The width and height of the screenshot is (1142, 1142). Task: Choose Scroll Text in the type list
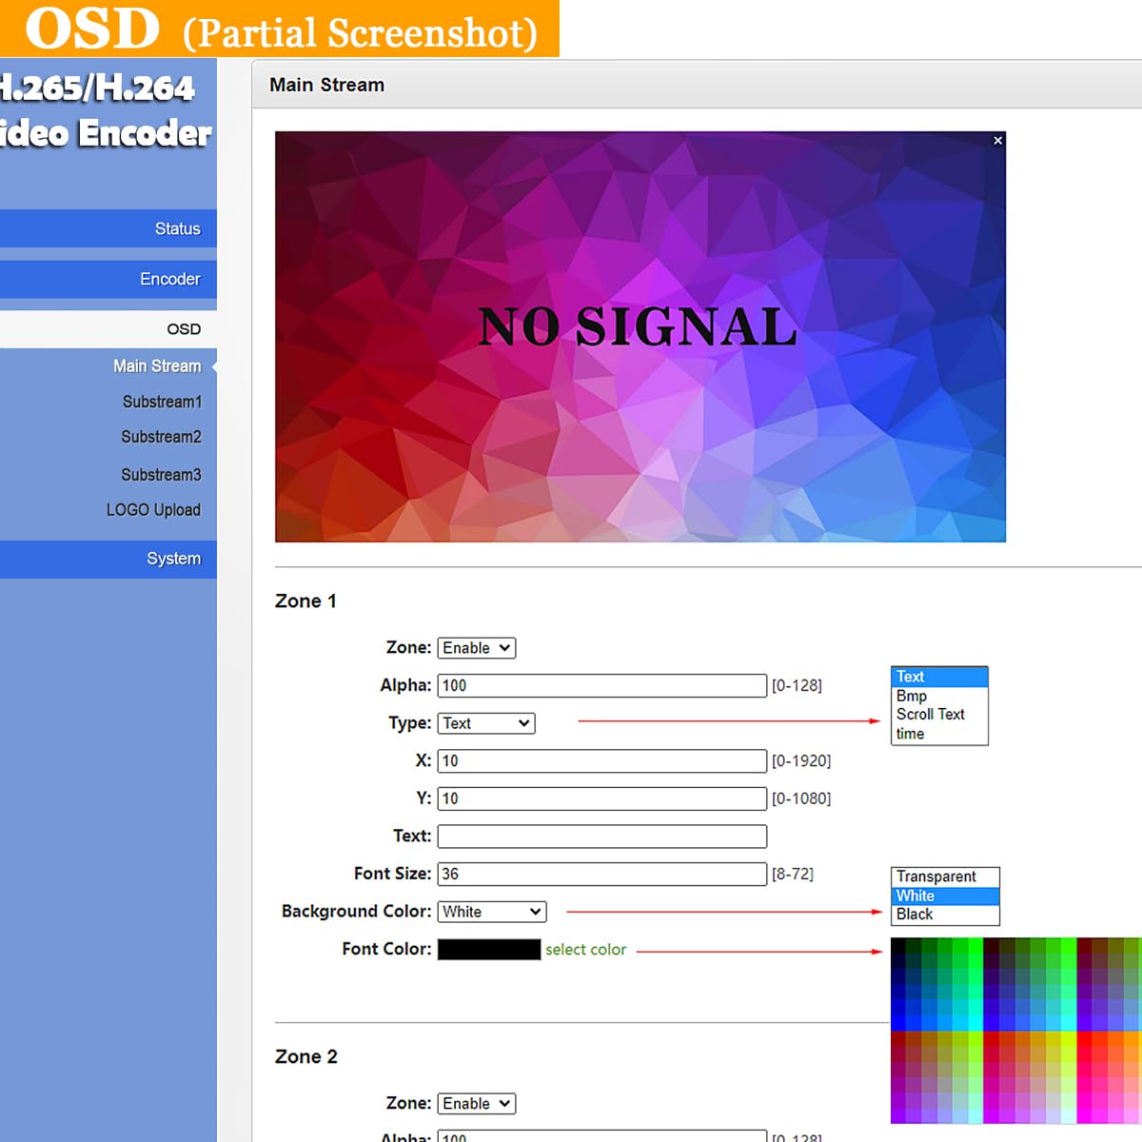[x=930, y=715]
